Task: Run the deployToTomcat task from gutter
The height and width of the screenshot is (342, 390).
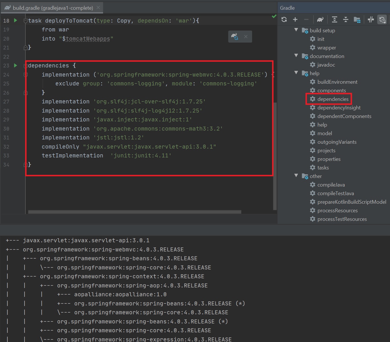Action: 16,21
